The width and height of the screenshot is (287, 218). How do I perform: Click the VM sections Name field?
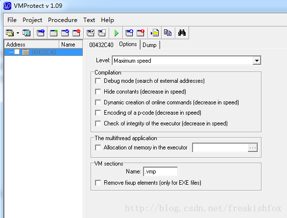pyautogui.click(x=160, y=171)
